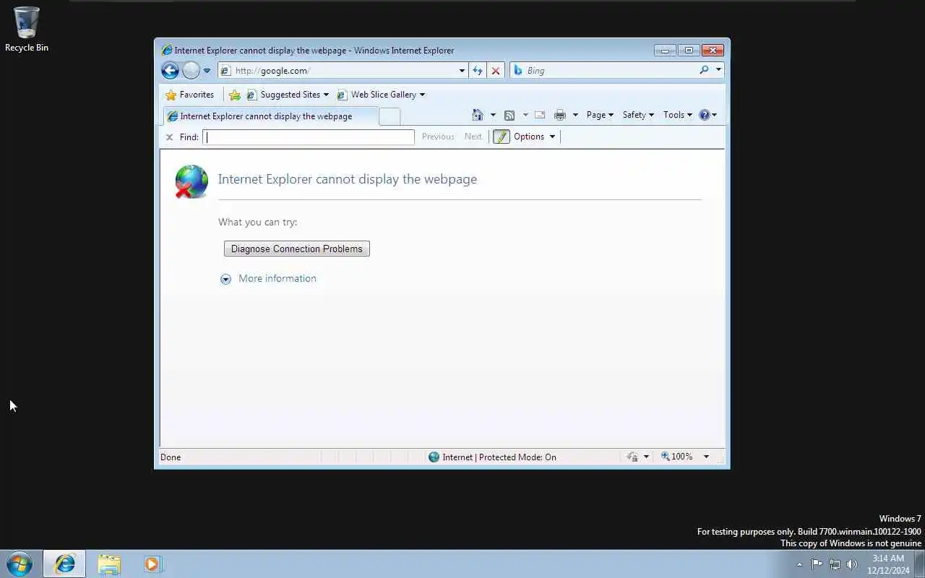Open the Home page icon
The width and height of the screenshot is (925, 578).
(x=478, y=115)
